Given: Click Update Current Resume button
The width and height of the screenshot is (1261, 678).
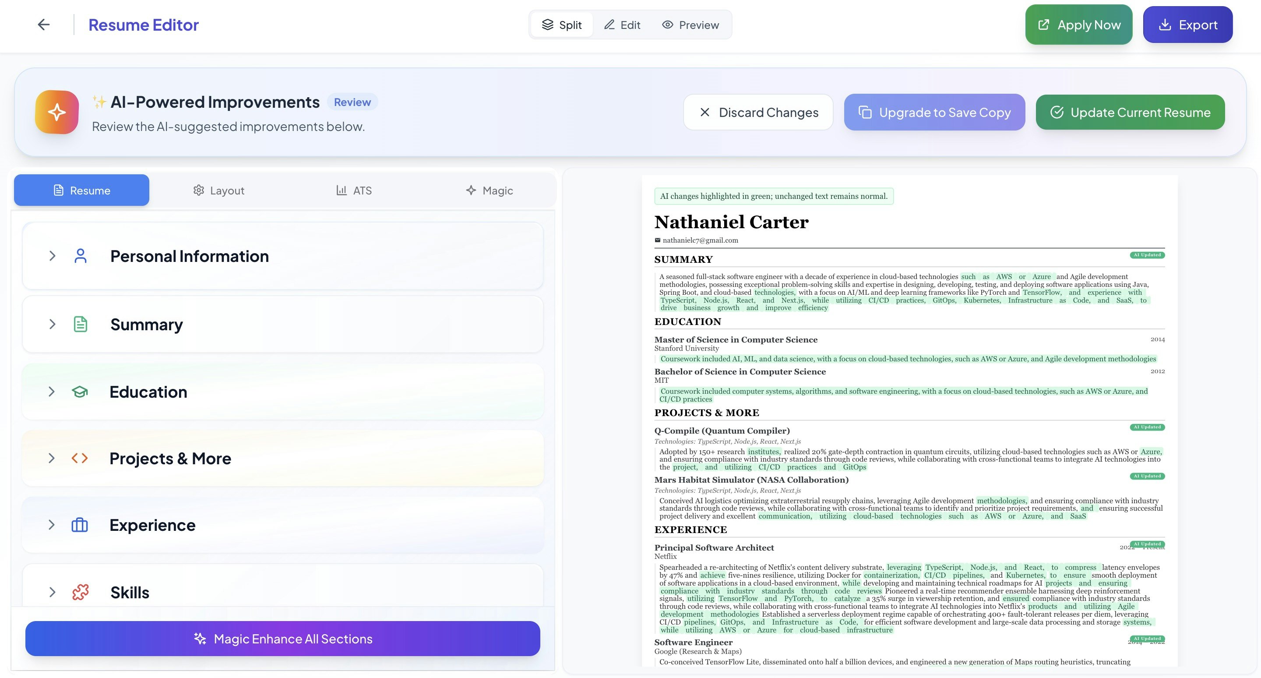Looking at the screenshot, I should 1130,113.
